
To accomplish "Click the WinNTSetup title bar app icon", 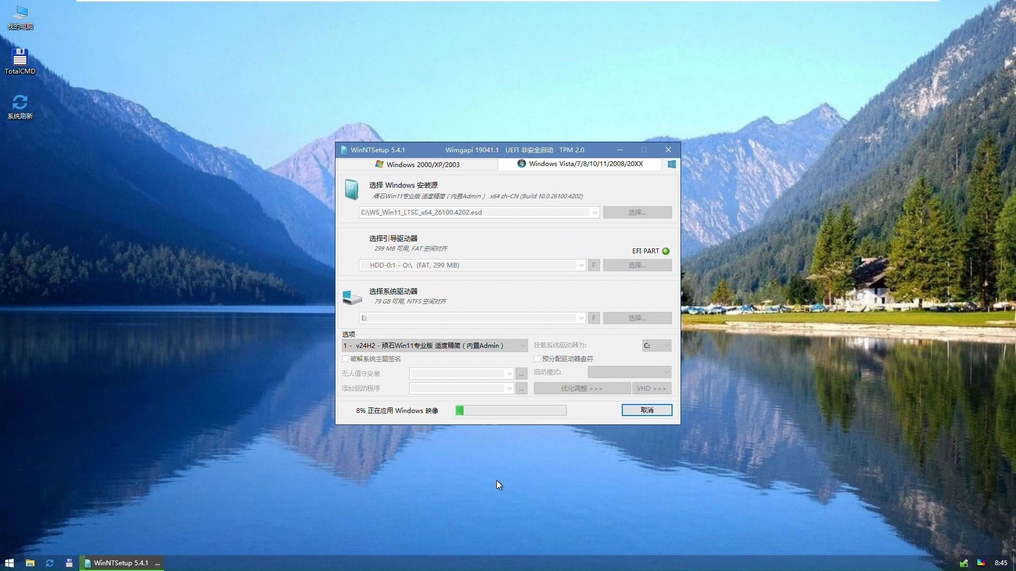I will 343,150.
